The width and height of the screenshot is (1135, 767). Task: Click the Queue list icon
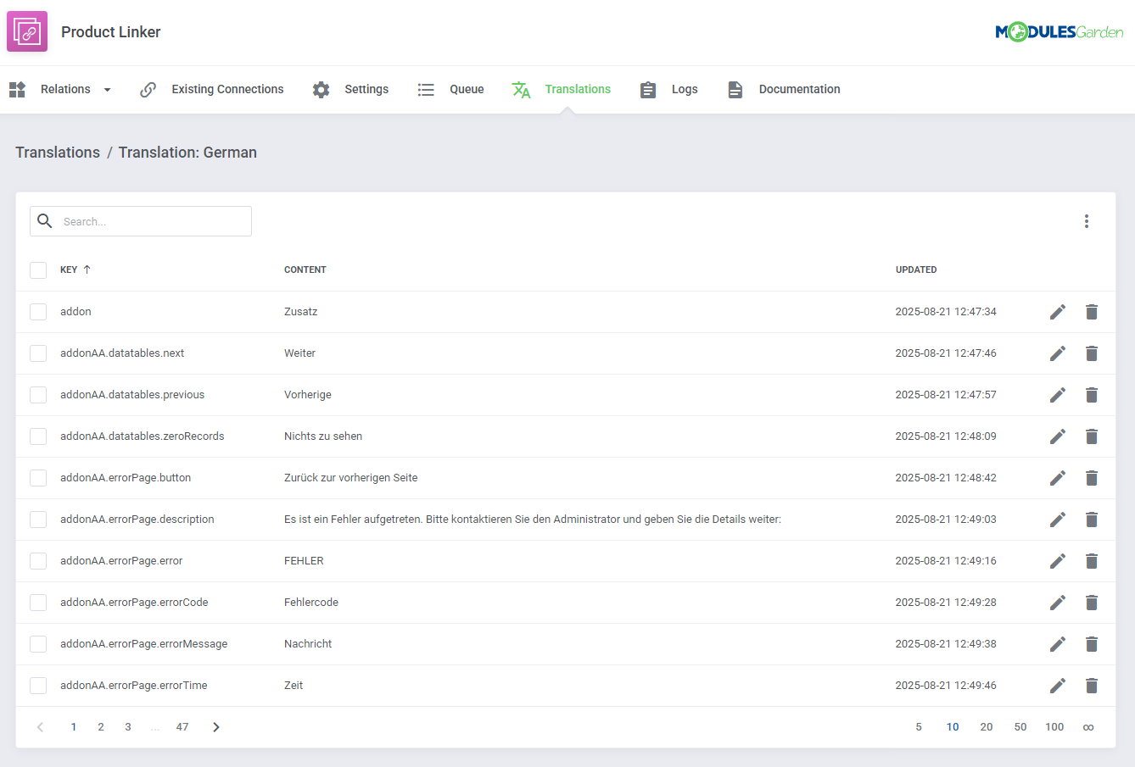[x=426, y=89]
